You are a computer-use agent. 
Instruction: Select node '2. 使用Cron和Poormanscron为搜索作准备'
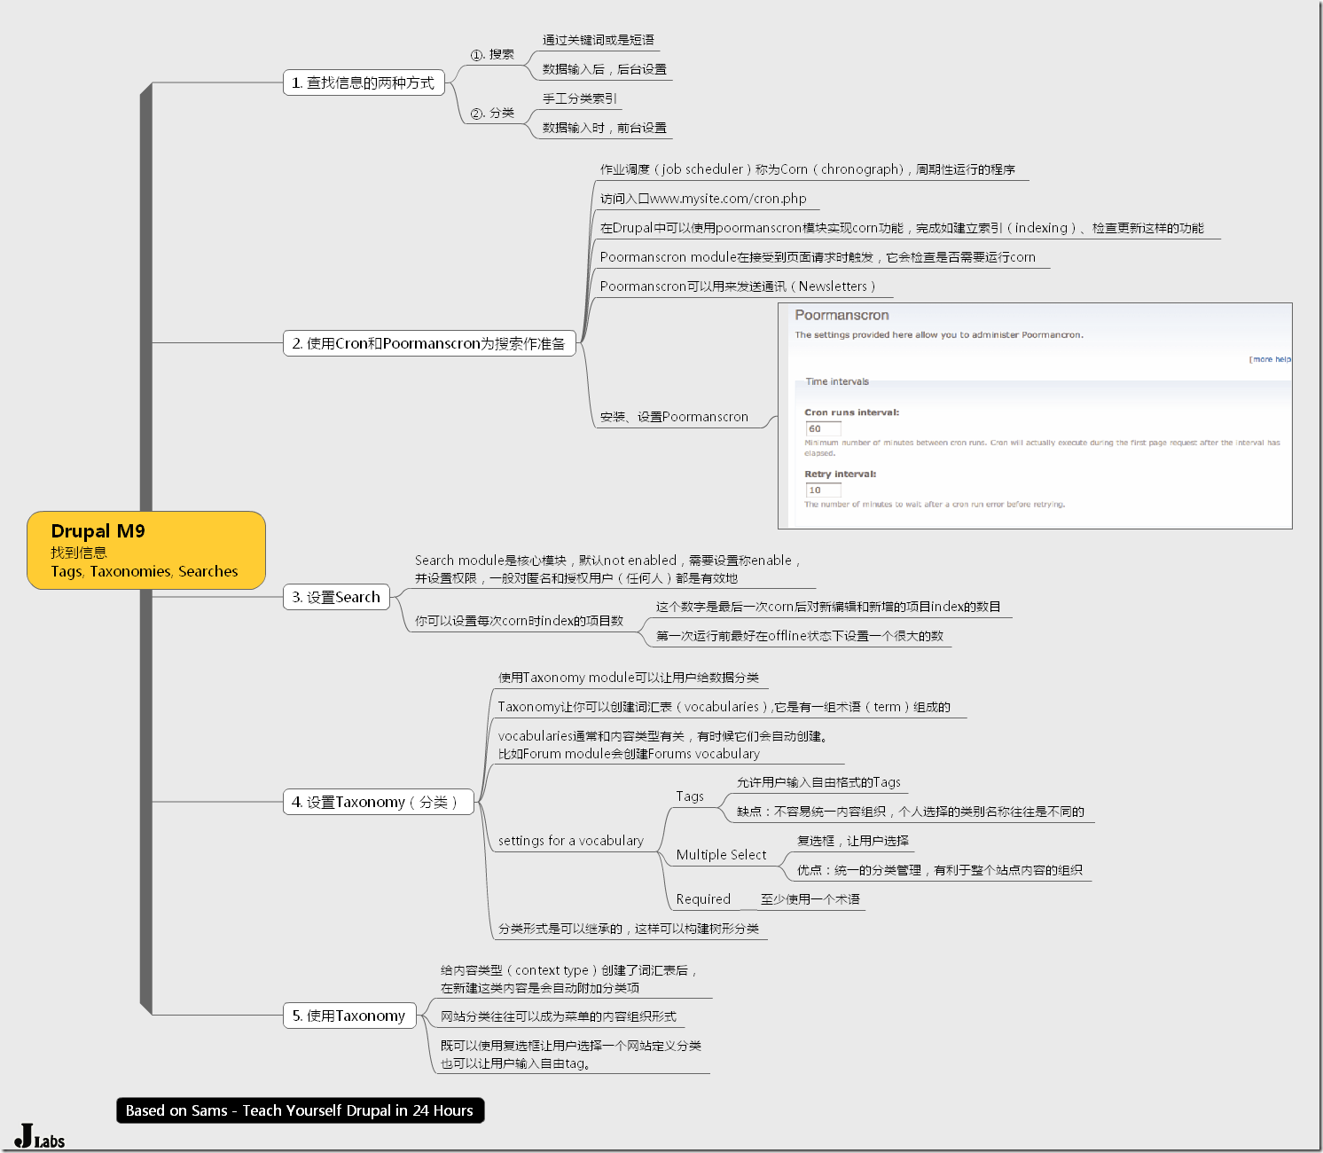point(429,343)
